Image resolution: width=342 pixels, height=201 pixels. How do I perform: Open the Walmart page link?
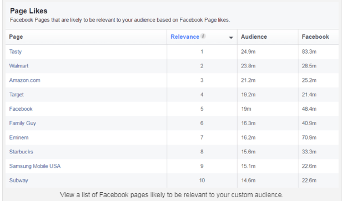19,66
